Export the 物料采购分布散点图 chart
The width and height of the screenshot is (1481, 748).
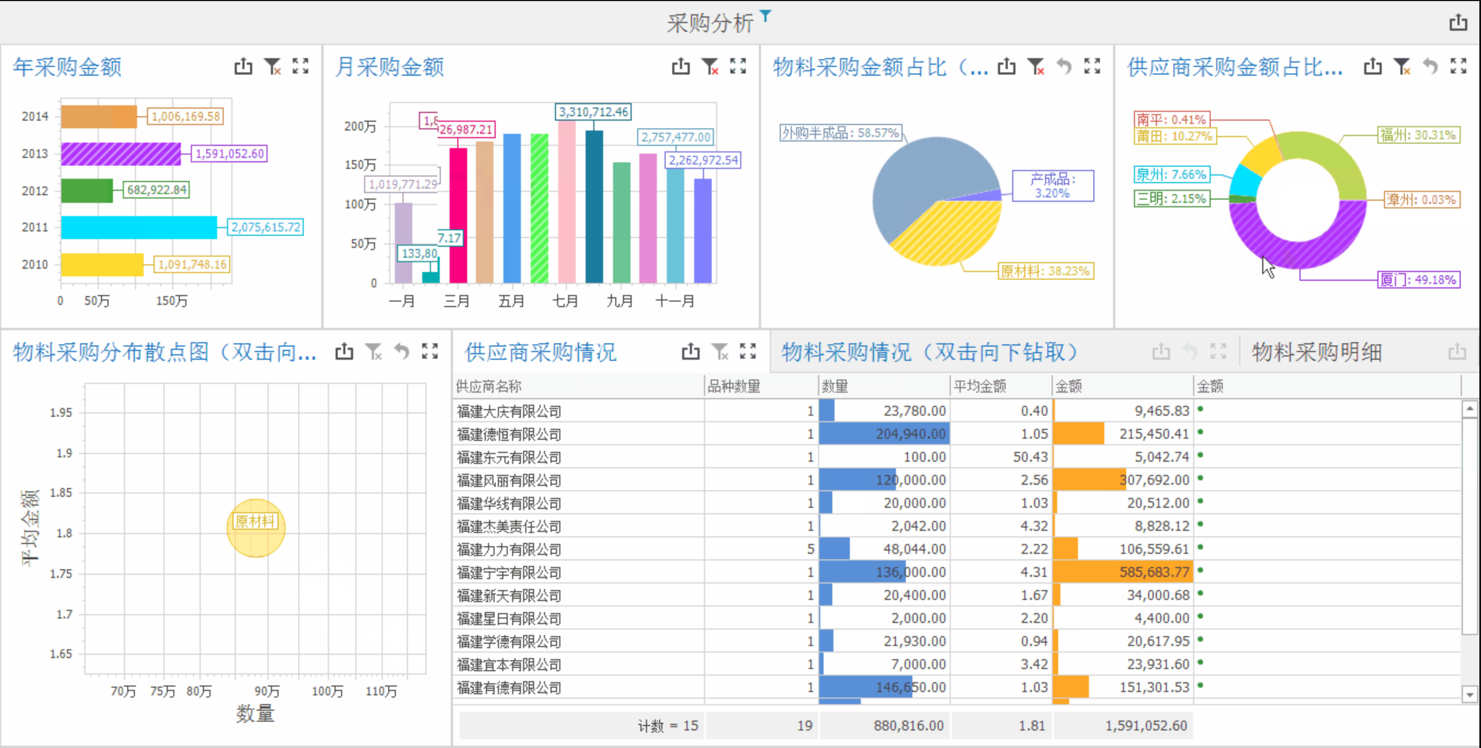344,352
